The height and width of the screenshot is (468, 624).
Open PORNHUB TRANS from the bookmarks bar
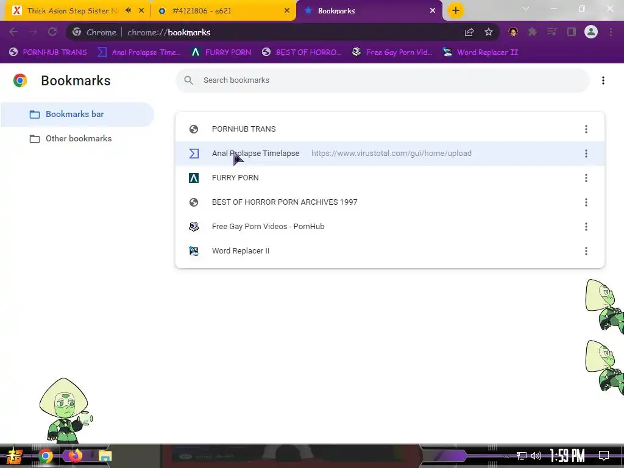[48, 52]
